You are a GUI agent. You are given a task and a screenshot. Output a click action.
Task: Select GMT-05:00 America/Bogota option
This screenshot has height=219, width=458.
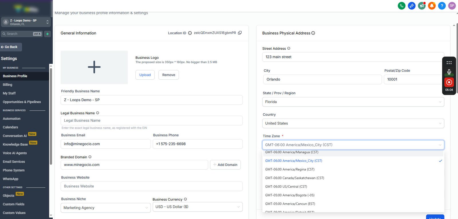click(x=353, y=195)
